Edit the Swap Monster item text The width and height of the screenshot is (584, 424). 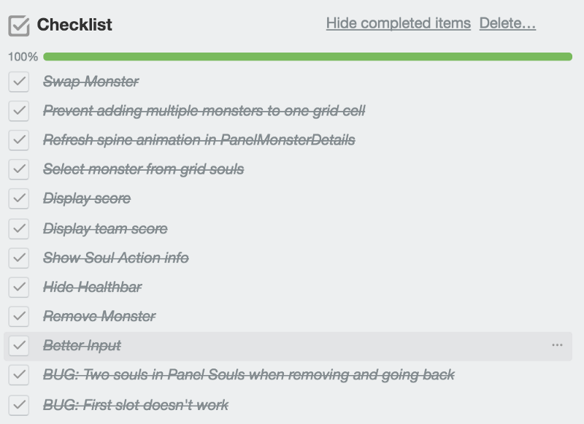click(x=91, y=81)
